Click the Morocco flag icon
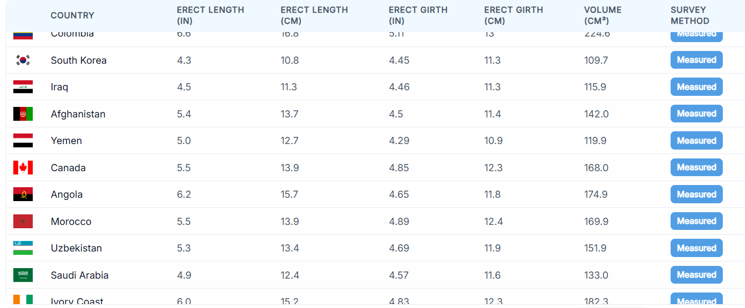Viewport: 745px width, 308px height. 23,222
